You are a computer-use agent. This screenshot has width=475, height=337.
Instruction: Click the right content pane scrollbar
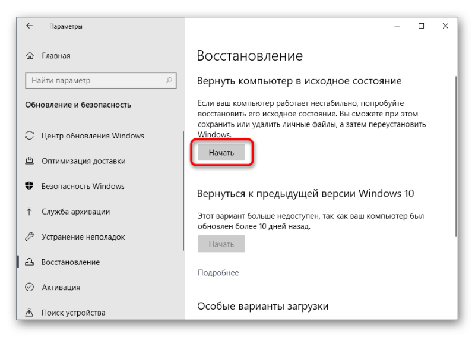(x=456, y=156)
